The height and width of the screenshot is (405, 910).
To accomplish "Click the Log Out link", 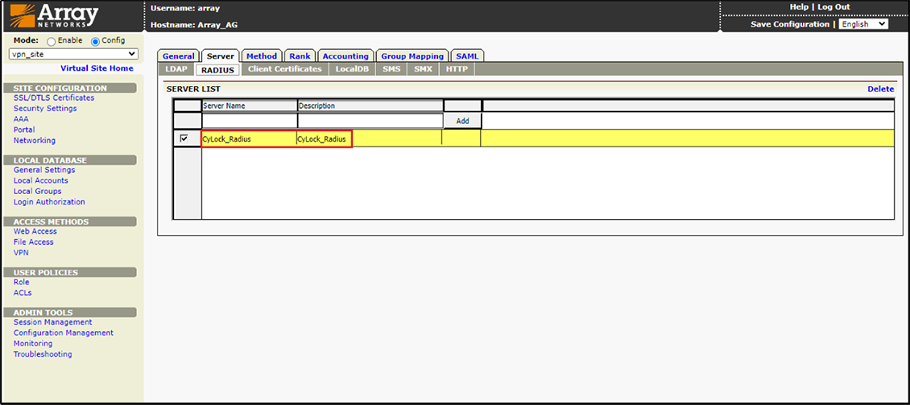I will click(833, 7).
